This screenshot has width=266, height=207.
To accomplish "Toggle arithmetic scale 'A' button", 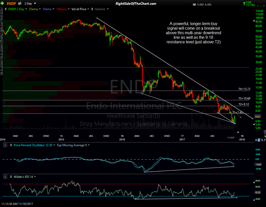I will (256, 140).
